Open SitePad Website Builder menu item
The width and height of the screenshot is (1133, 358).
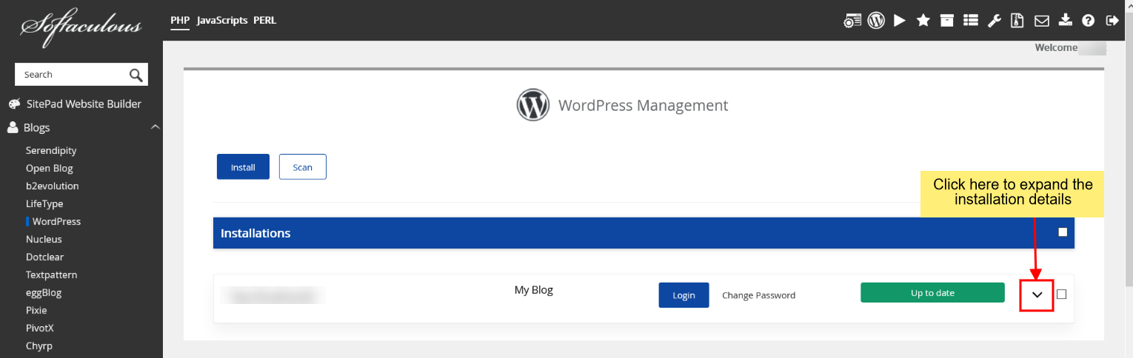click(84, 104)
